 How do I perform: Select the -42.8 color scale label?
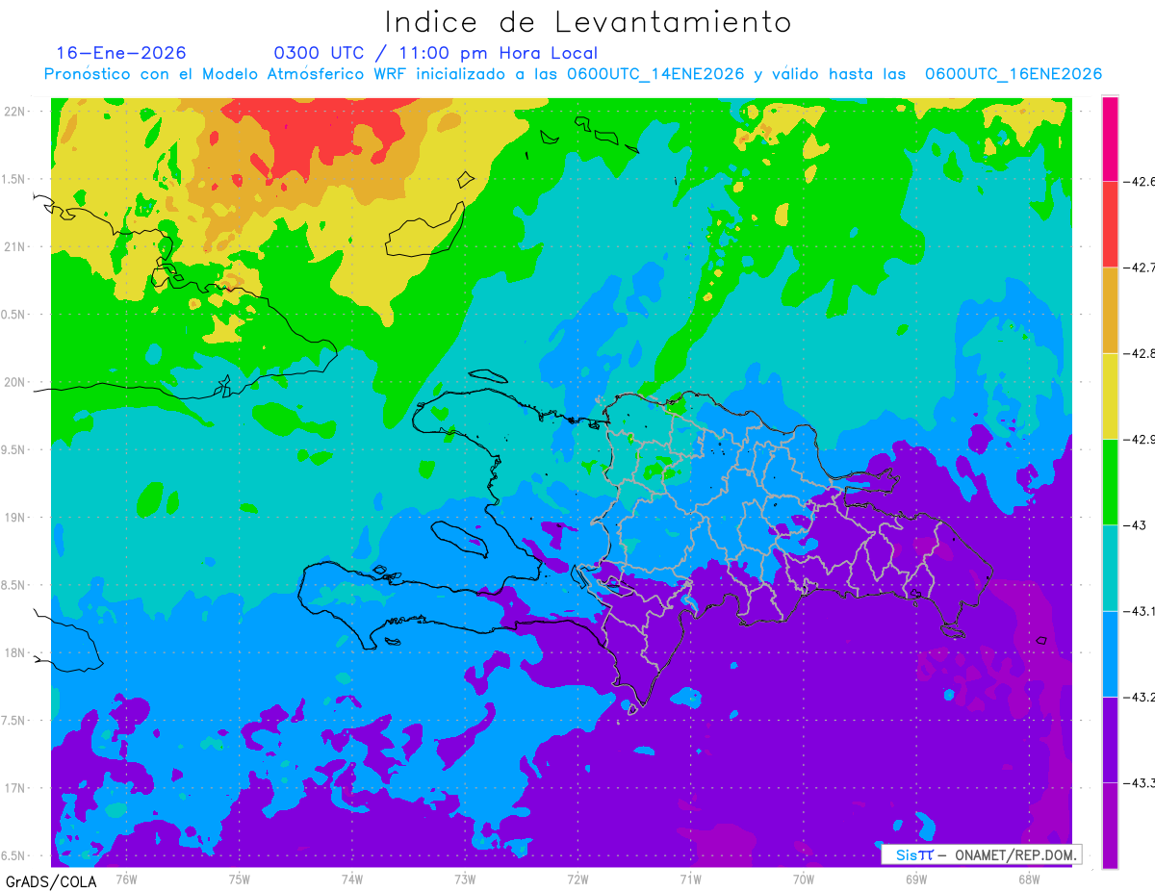click(x=1138, y=353)
